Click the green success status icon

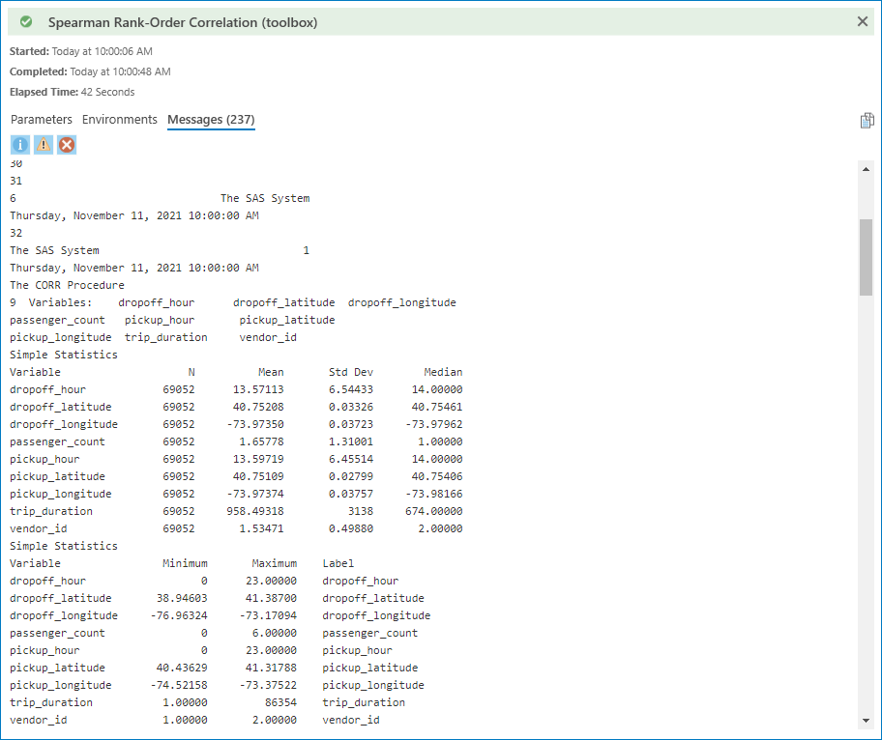point(25,21)
